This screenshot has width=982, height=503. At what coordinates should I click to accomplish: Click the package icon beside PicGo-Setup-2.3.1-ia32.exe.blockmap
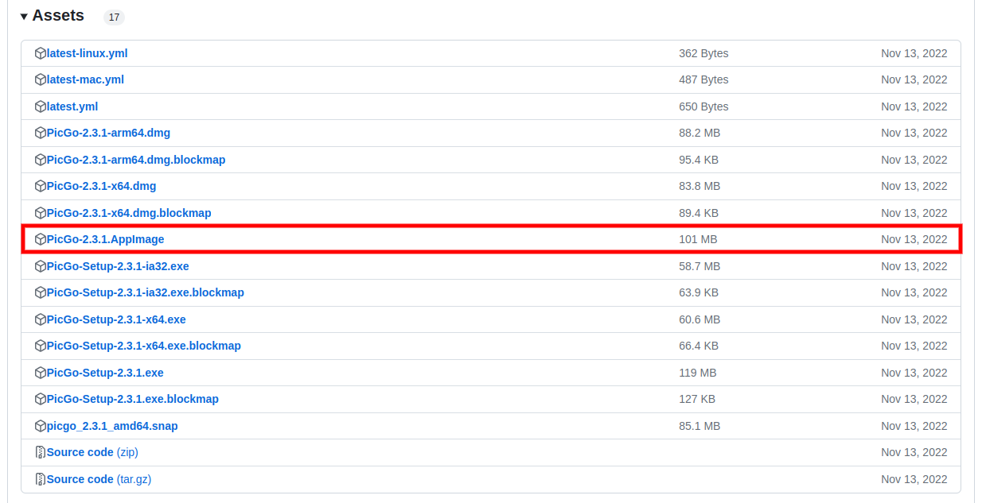41,292
